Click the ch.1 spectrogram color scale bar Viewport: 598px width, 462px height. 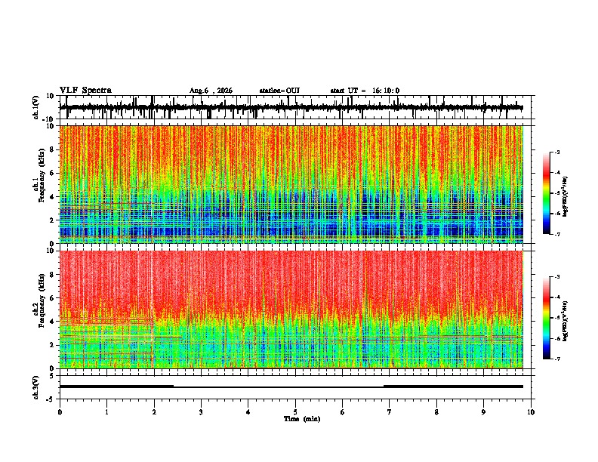click(547, 193)
